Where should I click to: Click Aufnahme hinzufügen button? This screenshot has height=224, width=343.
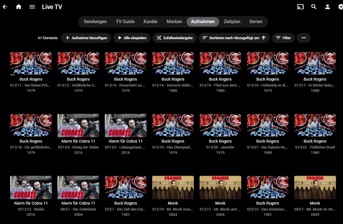point(86,38)
